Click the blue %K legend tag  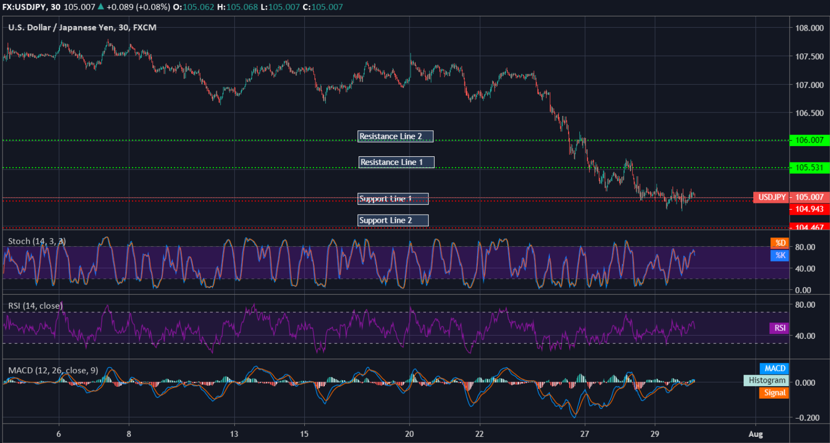[780, 255]
